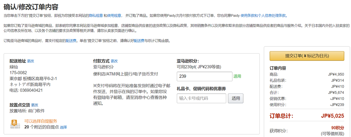Screen dimensions: 351x137
Task: Open the 隐私规章 privacy notice link
Action: click(x=96, y=15)
